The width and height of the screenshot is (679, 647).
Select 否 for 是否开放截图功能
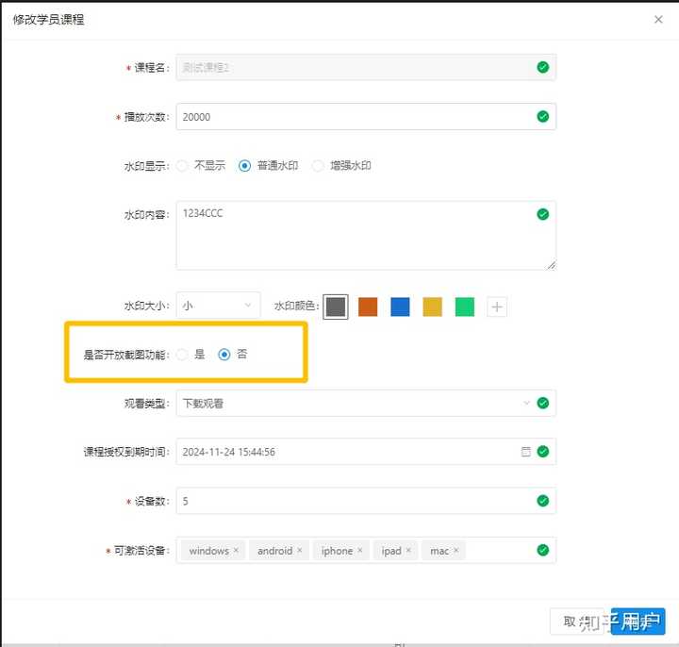(x=224, y=355)
